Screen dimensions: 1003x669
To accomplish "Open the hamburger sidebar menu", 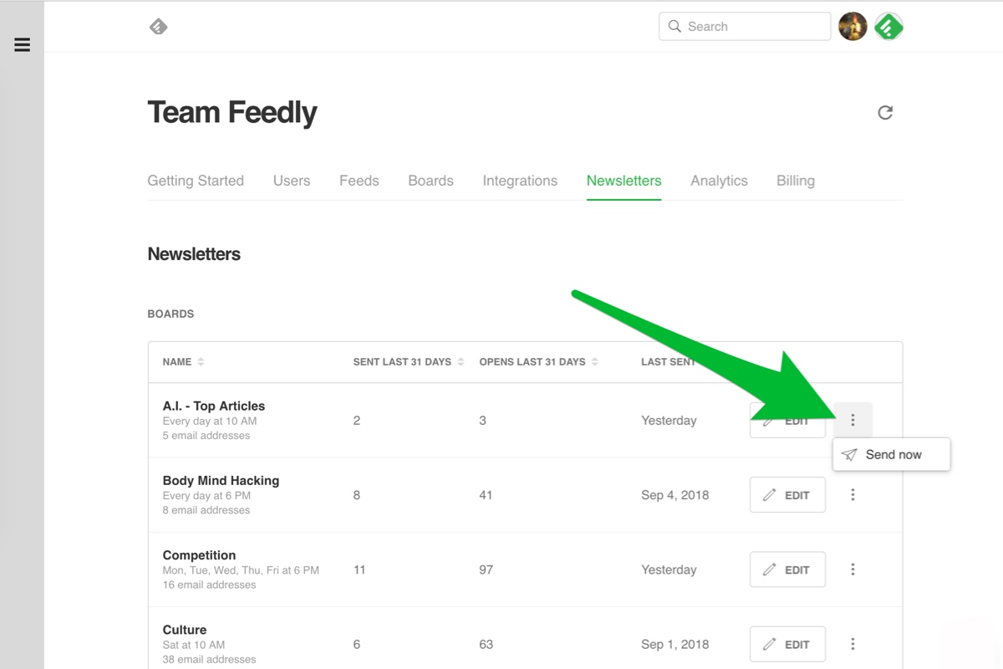I will click(x=23, y=45).
